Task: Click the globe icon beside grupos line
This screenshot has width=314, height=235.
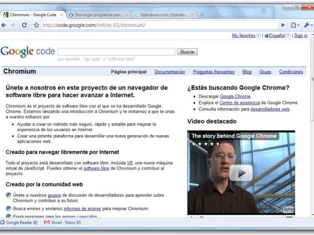Action: click(8, 195)
